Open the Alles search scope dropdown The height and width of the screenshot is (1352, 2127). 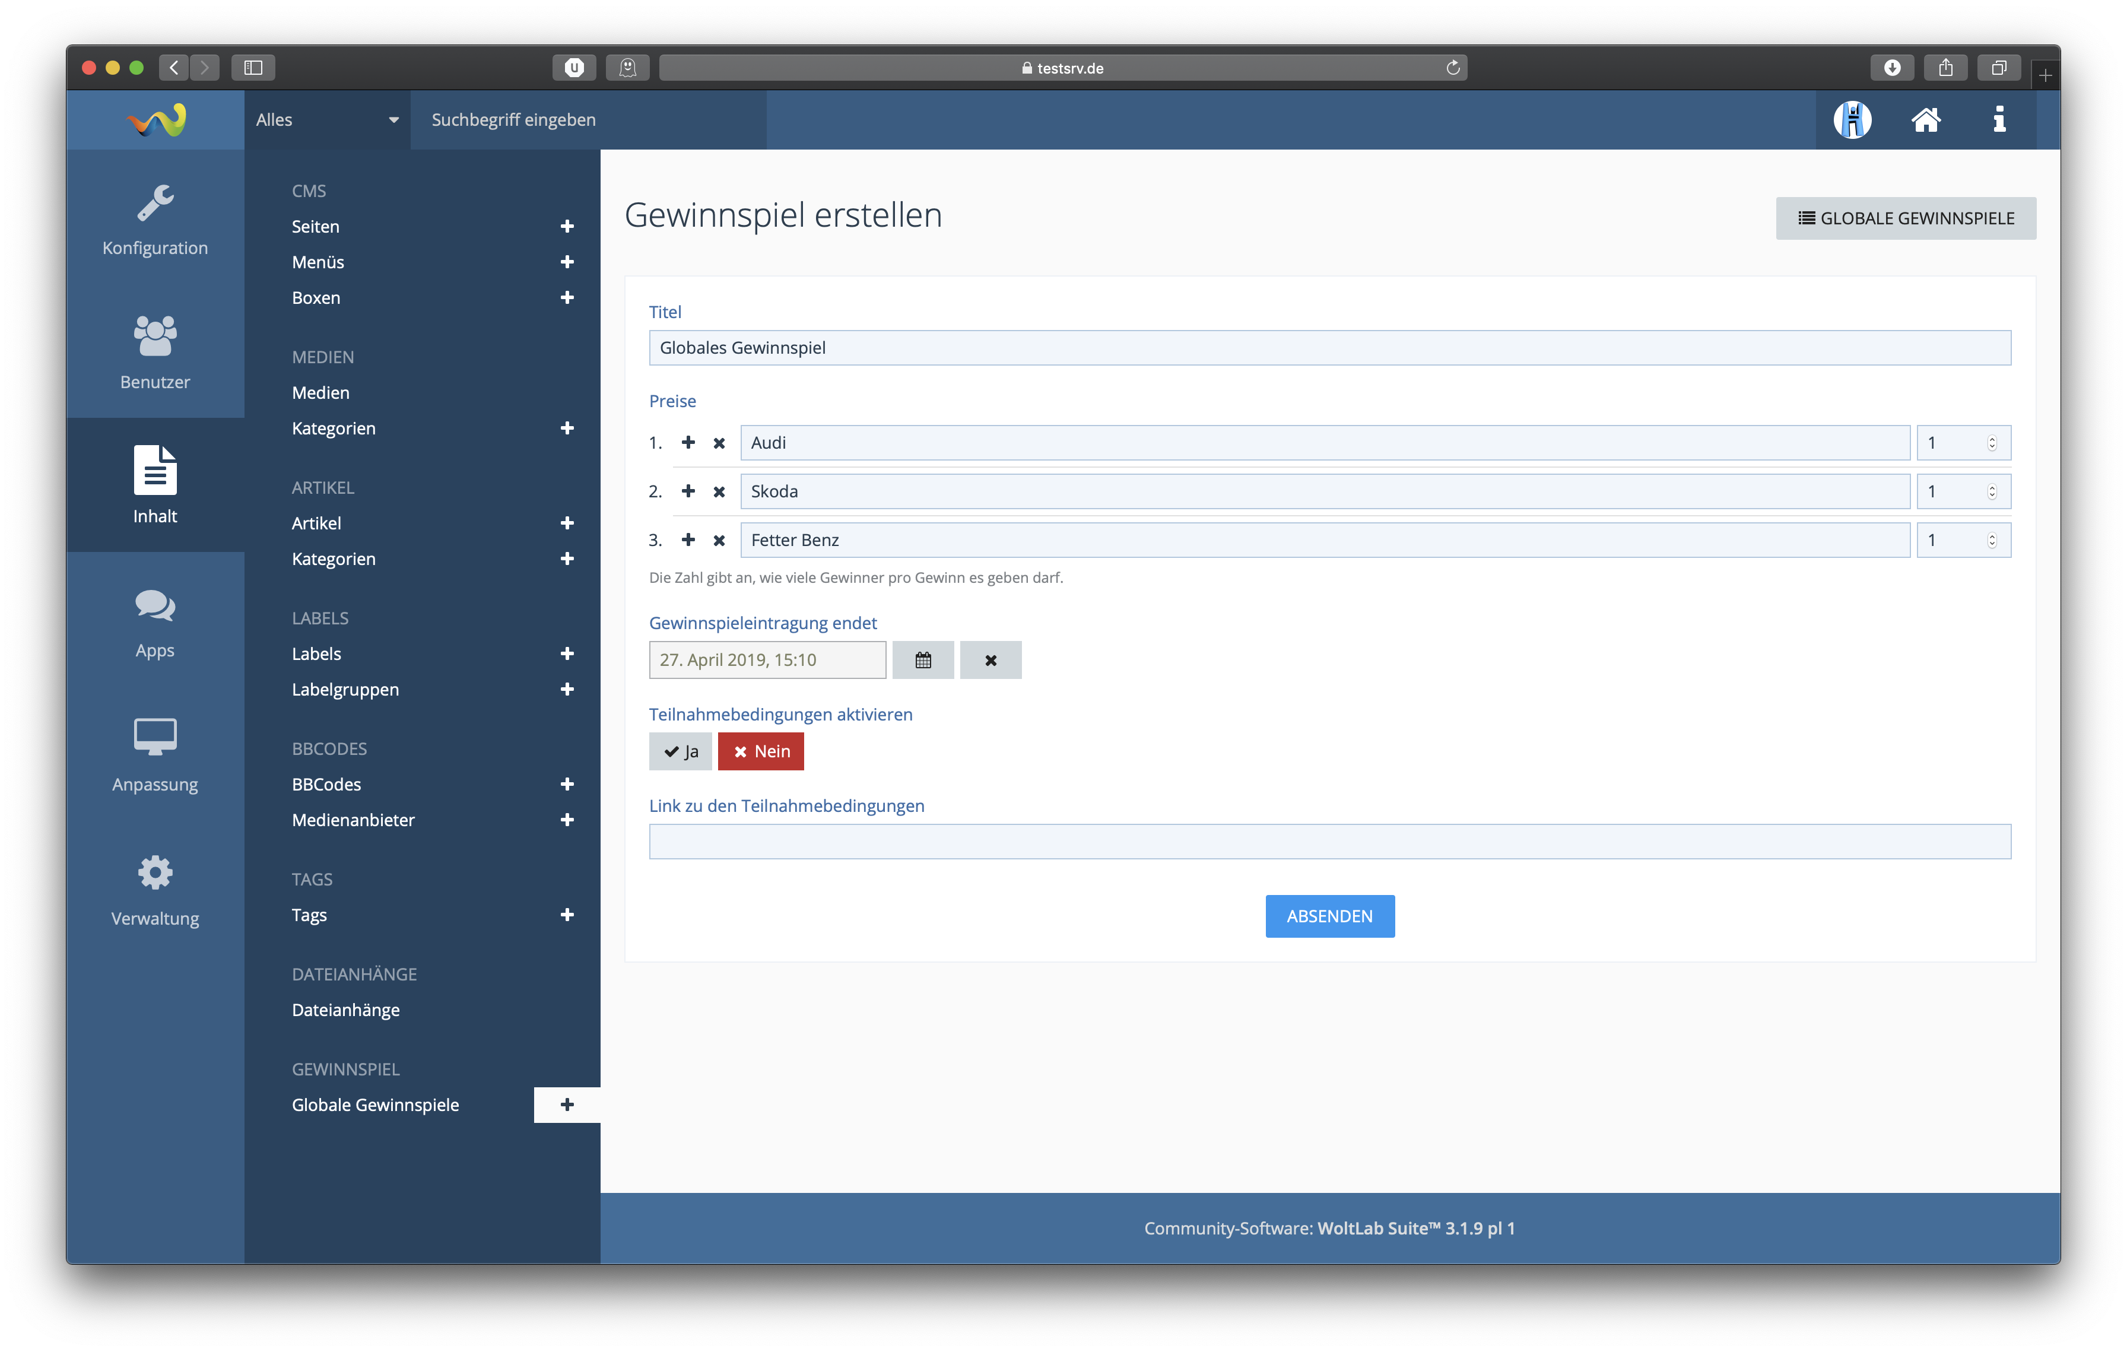pos(327,119)
